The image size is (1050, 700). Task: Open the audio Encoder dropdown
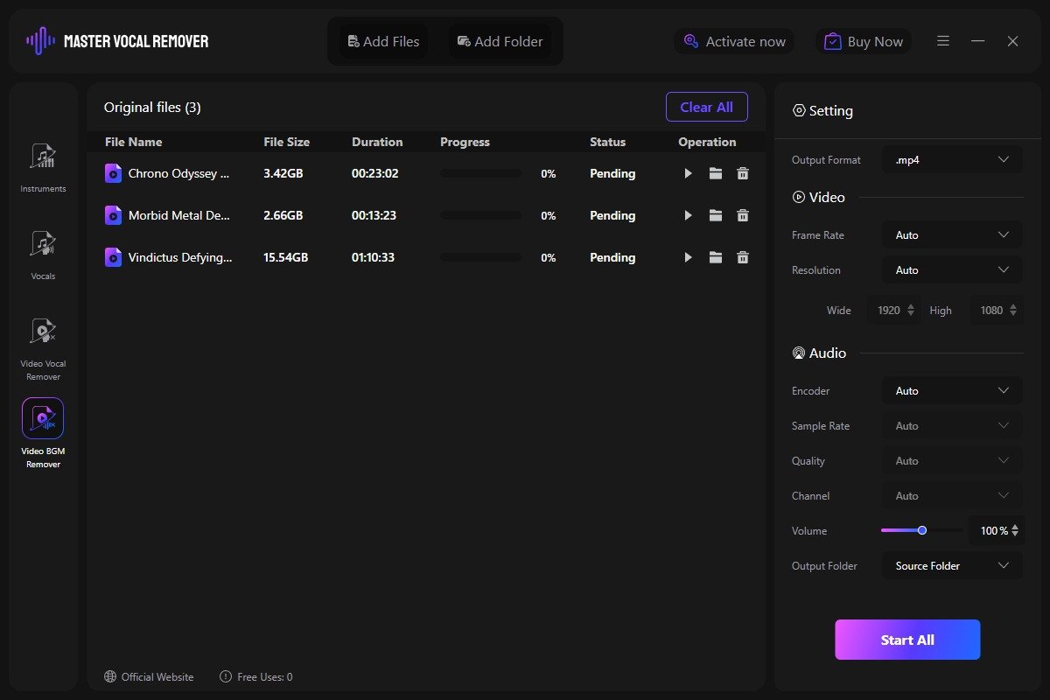(952, 391)
